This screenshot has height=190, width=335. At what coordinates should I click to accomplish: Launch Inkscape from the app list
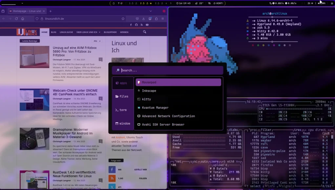click(x=149, y=91)
